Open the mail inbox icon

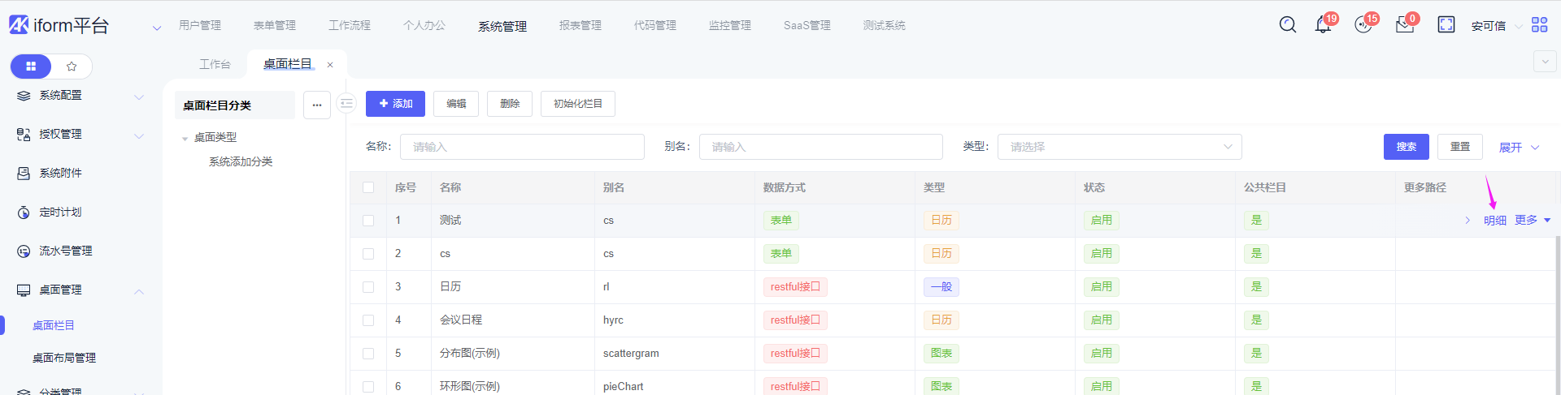tap(1404, 25)
